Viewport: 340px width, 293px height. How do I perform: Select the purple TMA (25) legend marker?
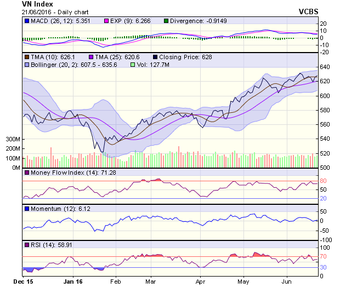point(93,57)
